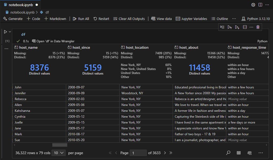Screen dimensions: 273x160
Task: Open the footer more options ellipsis
Action: pyautogui.click(x=261, y=153)
